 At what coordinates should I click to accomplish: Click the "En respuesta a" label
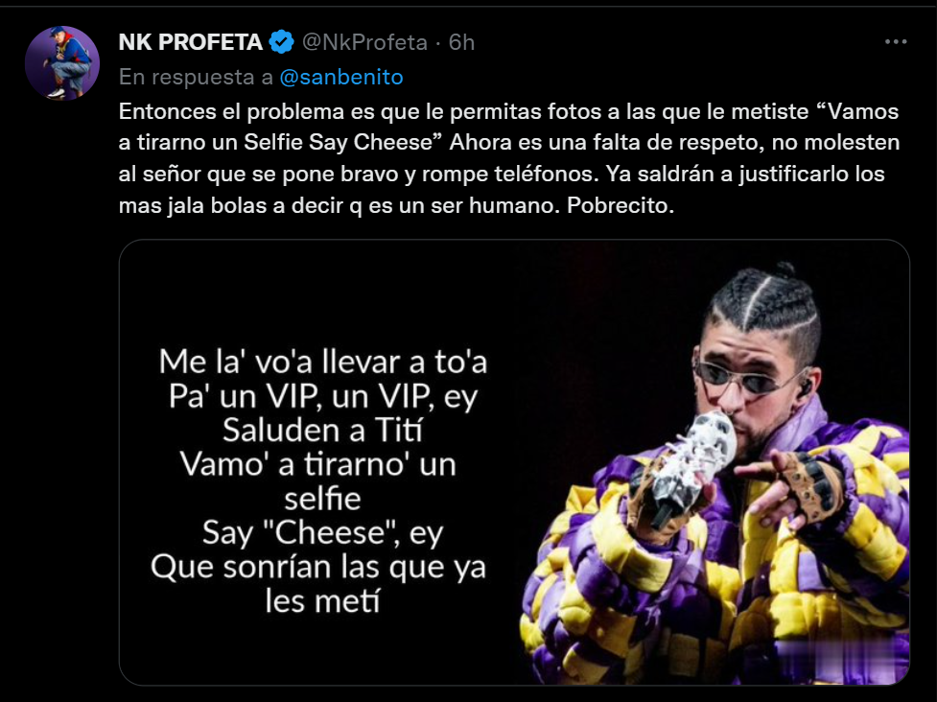[197, 77]
